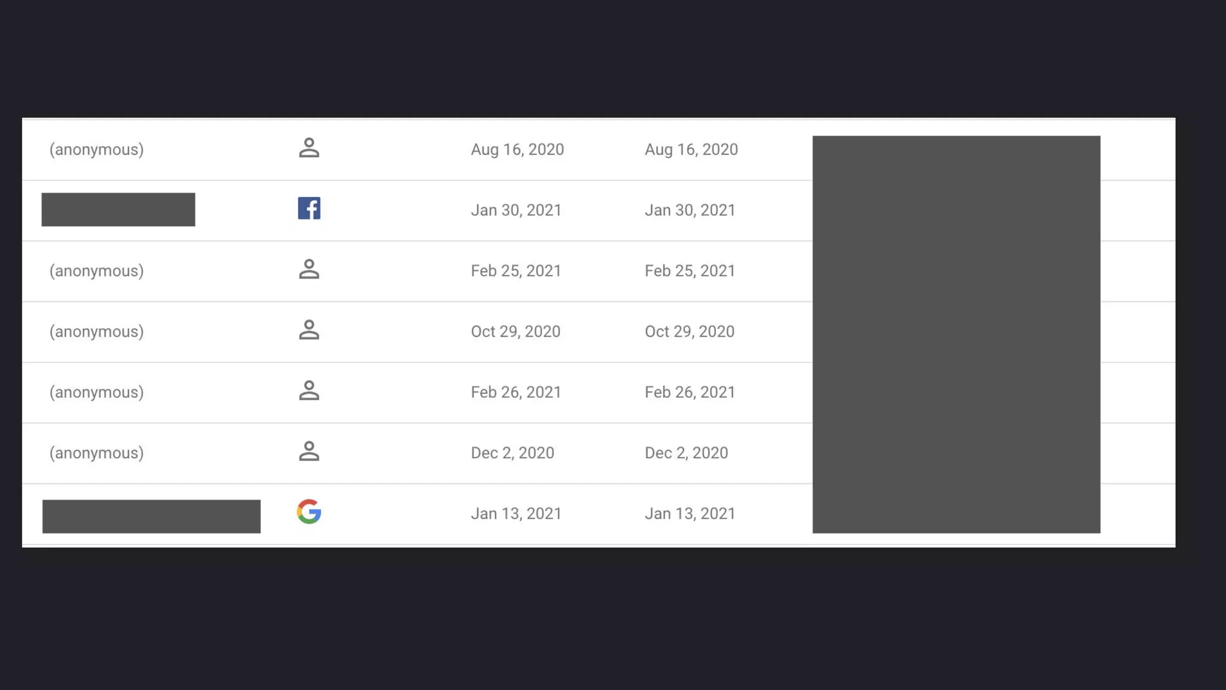Select the person icon in the Feb 25, 2021 row
The image size is (1226, 690).
(x=309, y=270)
